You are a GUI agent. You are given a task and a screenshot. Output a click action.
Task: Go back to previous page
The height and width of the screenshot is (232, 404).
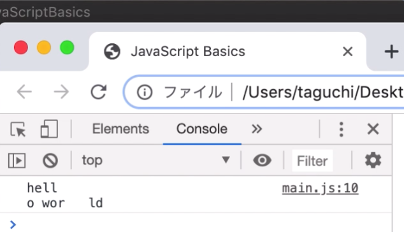[x=24, y=92]
